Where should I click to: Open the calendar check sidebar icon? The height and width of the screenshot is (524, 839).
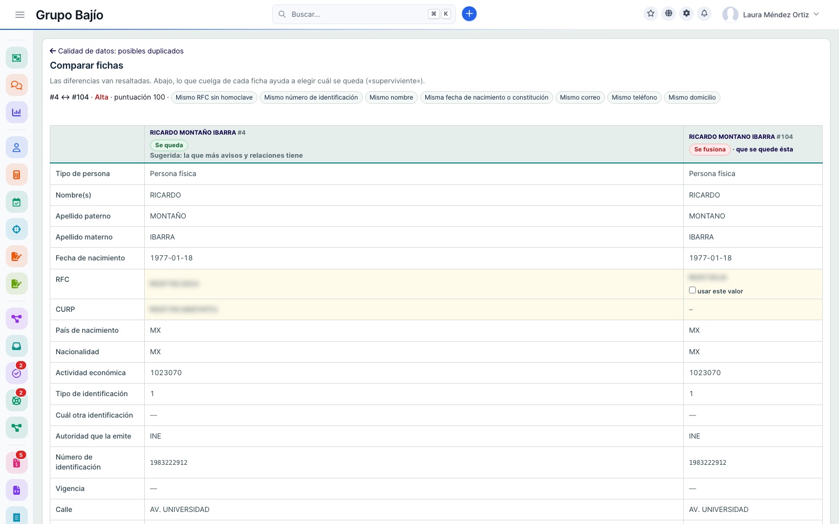(x=17, y=202)
